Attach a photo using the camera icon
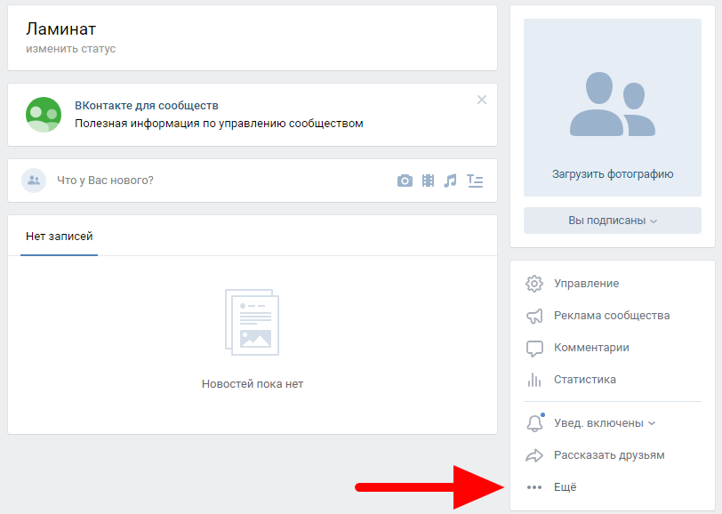The image size is (722, 514). [405, 181]
